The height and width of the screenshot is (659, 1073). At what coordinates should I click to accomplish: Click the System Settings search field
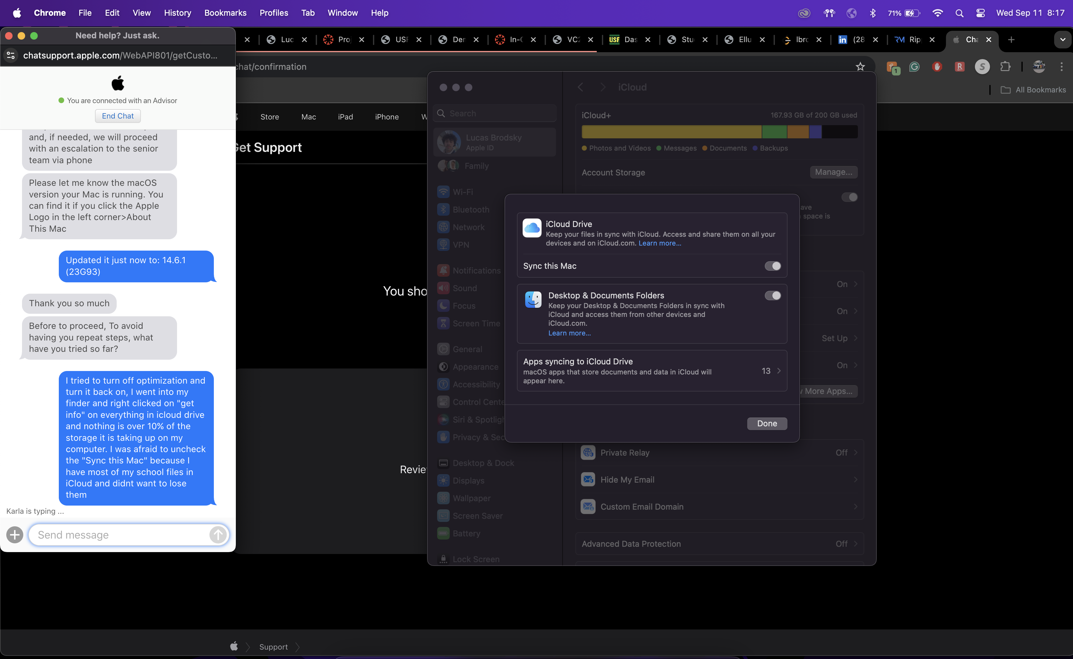(495, 113)
